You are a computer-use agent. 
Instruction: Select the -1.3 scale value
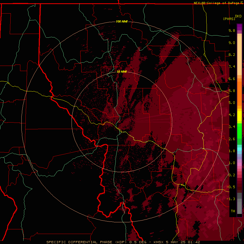pos(231,199)
